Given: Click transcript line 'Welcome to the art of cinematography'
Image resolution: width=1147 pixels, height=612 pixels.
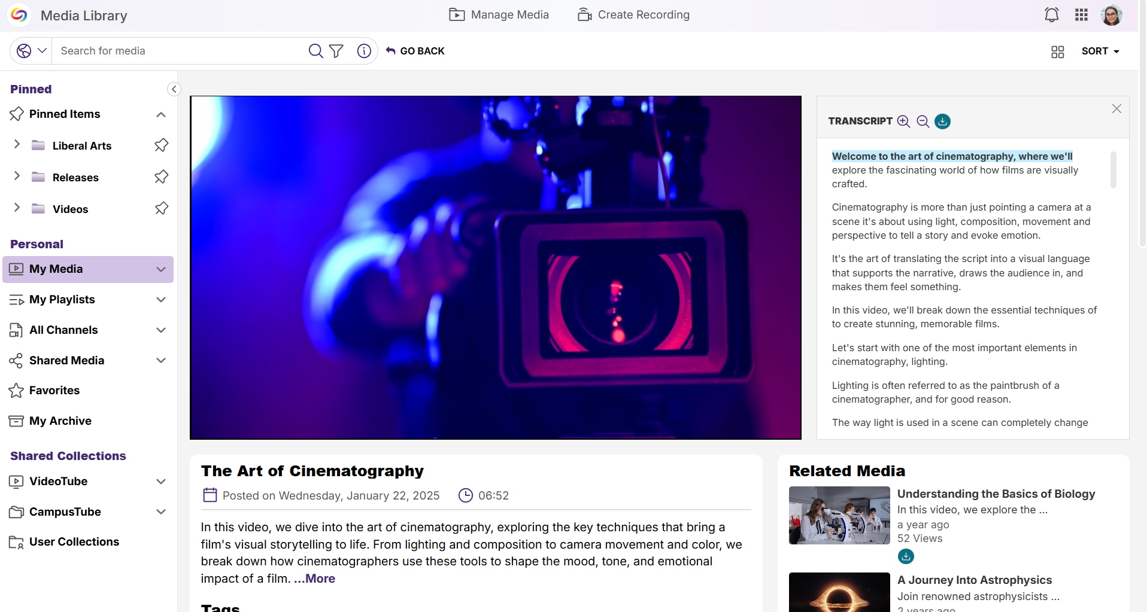Looking at the screenshot, I should pyautogui.click(x=952, y=157).
